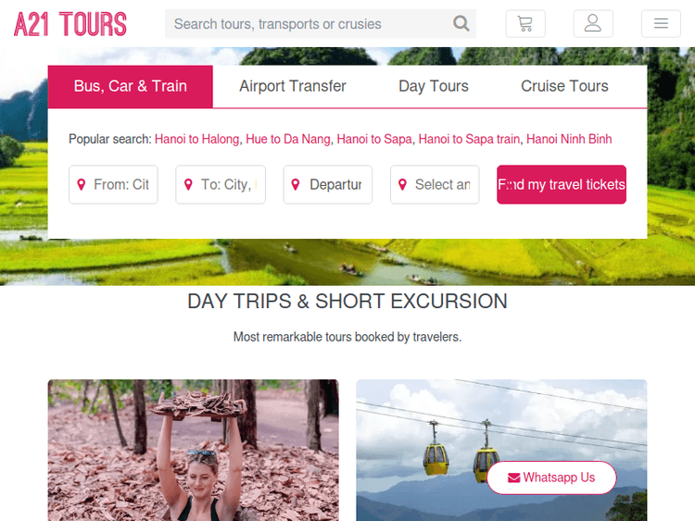Click the pin icon in From field
Image resolution: width=695 pixels, height=521 pixels.
pyautogui.click(x=82, y=184)
